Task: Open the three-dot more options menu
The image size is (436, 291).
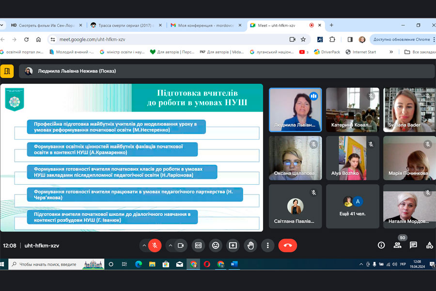Action: tap(267, 245)
